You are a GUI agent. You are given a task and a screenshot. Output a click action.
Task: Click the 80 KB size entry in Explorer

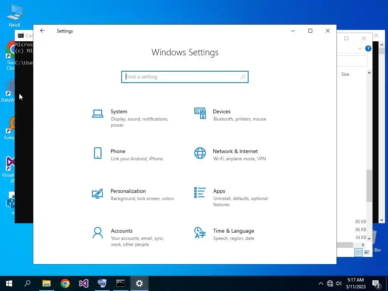(x=361, y=221)
